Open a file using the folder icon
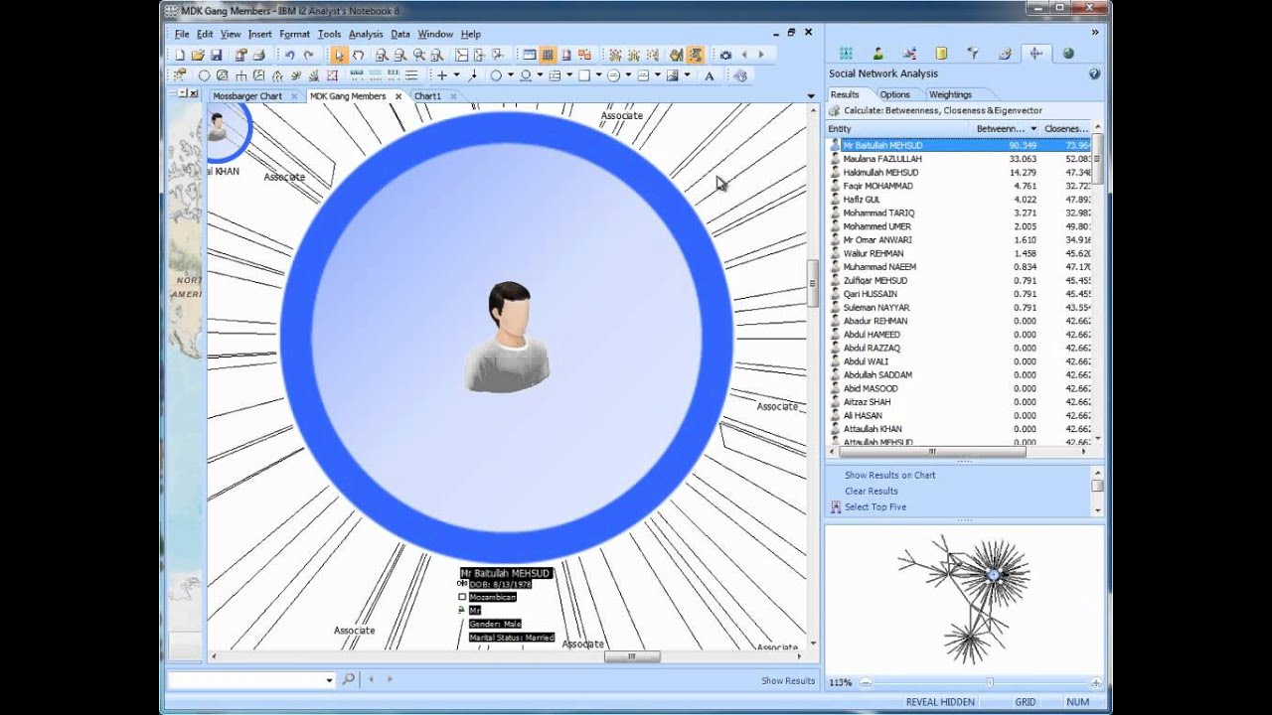 (197, 56)
